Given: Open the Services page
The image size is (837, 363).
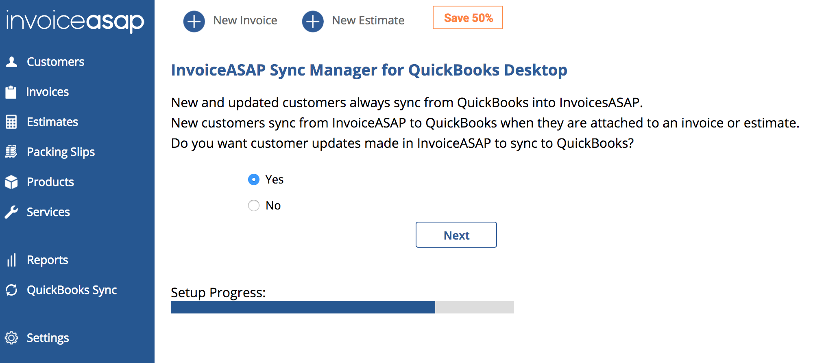Looking at the screenshot, I should (48, 212).
